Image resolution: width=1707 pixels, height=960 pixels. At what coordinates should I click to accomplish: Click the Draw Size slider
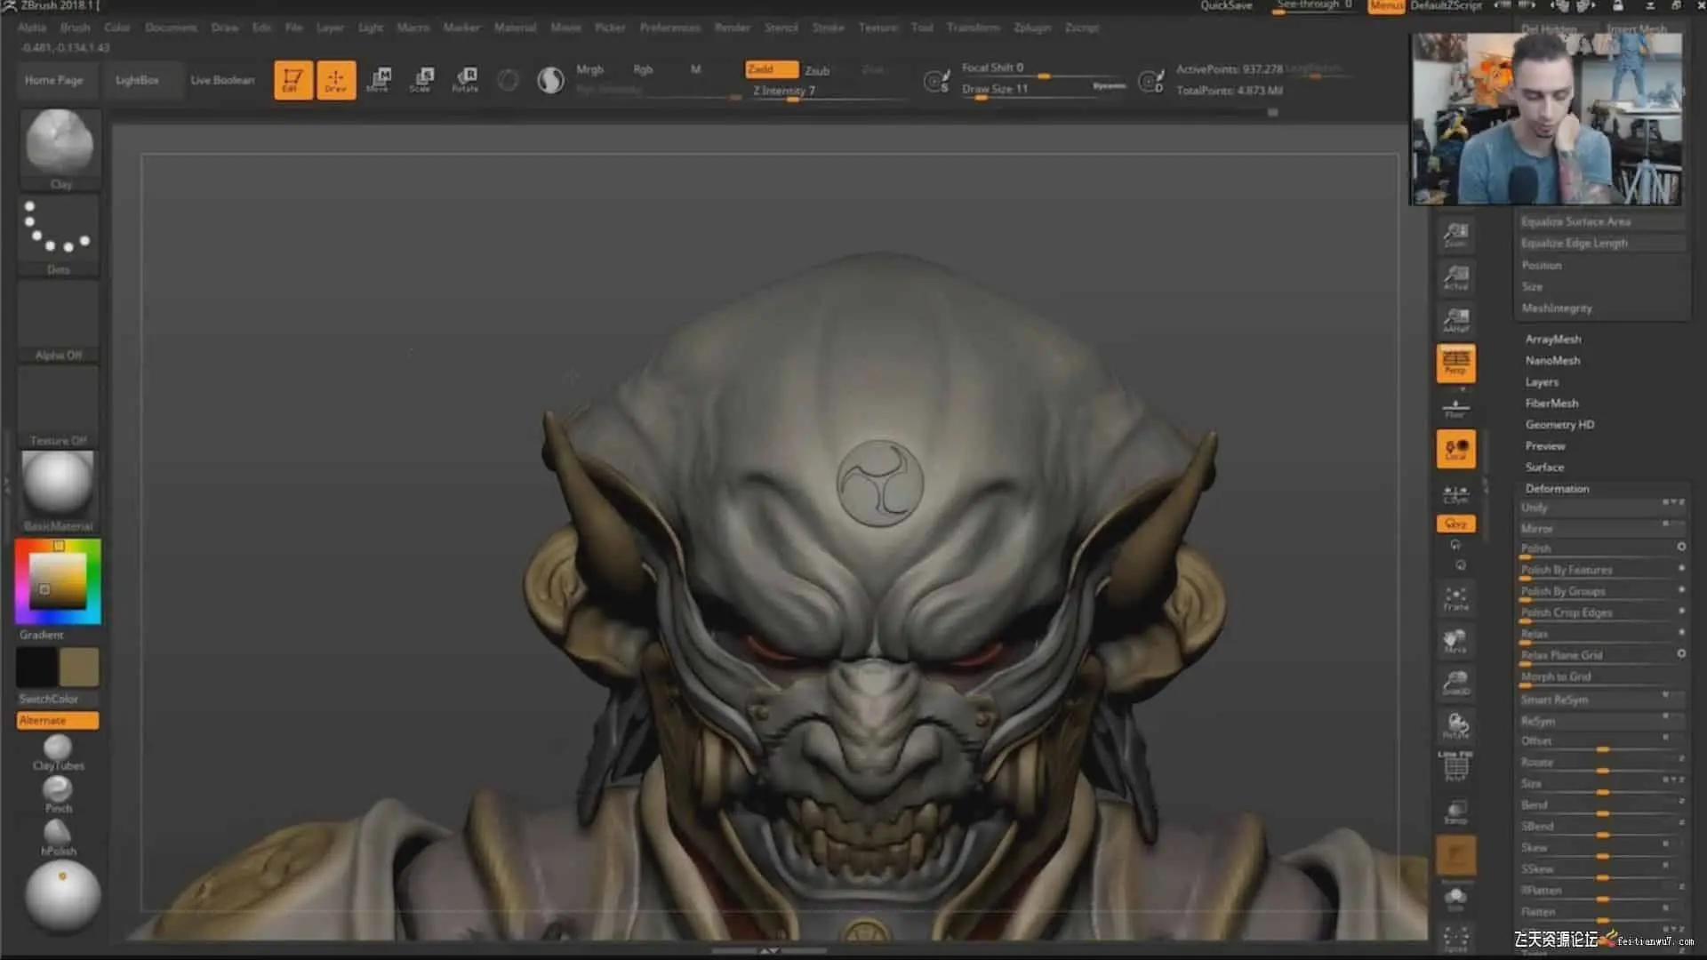tap(1045, 90)
